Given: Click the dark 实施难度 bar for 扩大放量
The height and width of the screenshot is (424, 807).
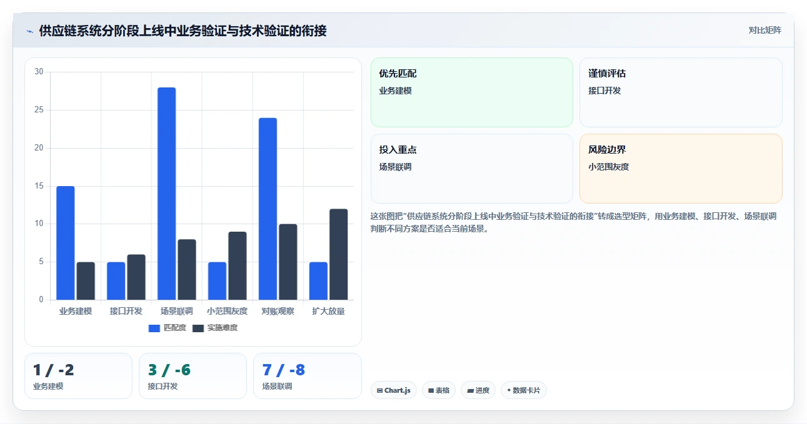Looking at the screenshot, I should point(339,255).
